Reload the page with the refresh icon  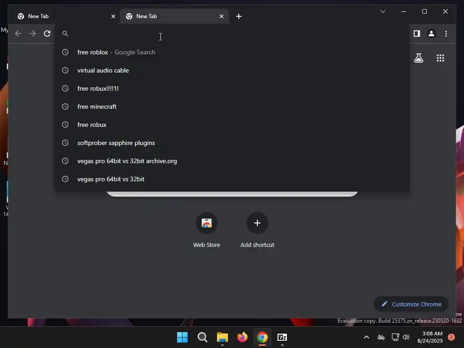[47, 34]
